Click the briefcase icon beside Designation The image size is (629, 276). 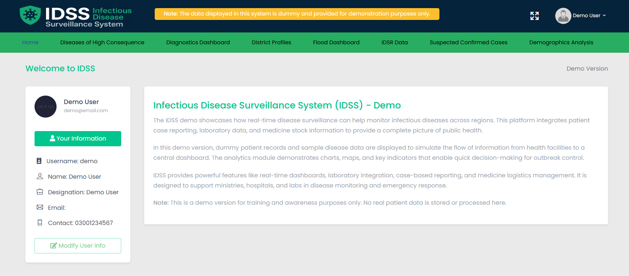(x=40, y=192)
